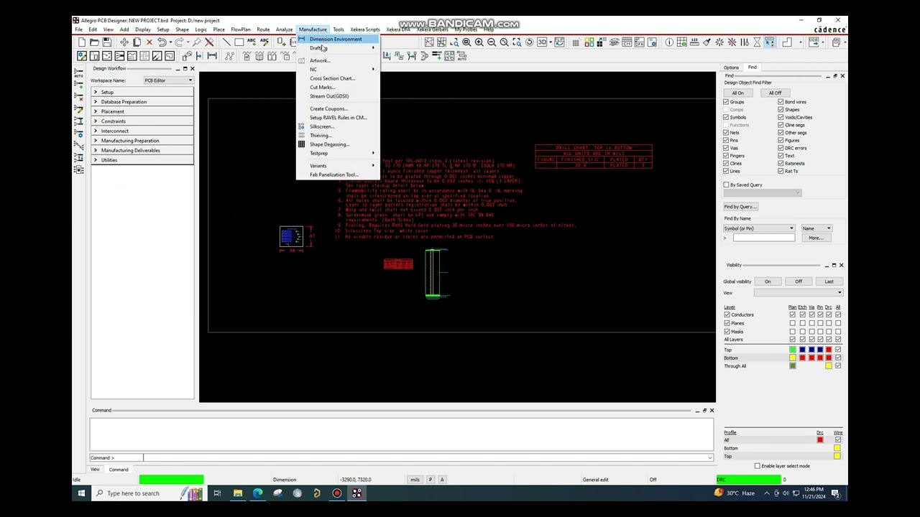Image resolution: width=920 pixels, height=517 pixels.
Task: Click the All Off button in Find filter
Action: tap(775, 93)
